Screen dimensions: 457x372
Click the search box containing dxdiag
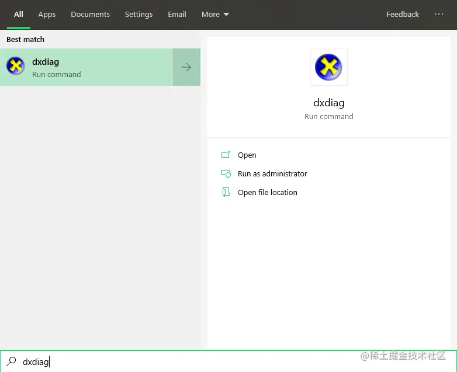point(228,361)
